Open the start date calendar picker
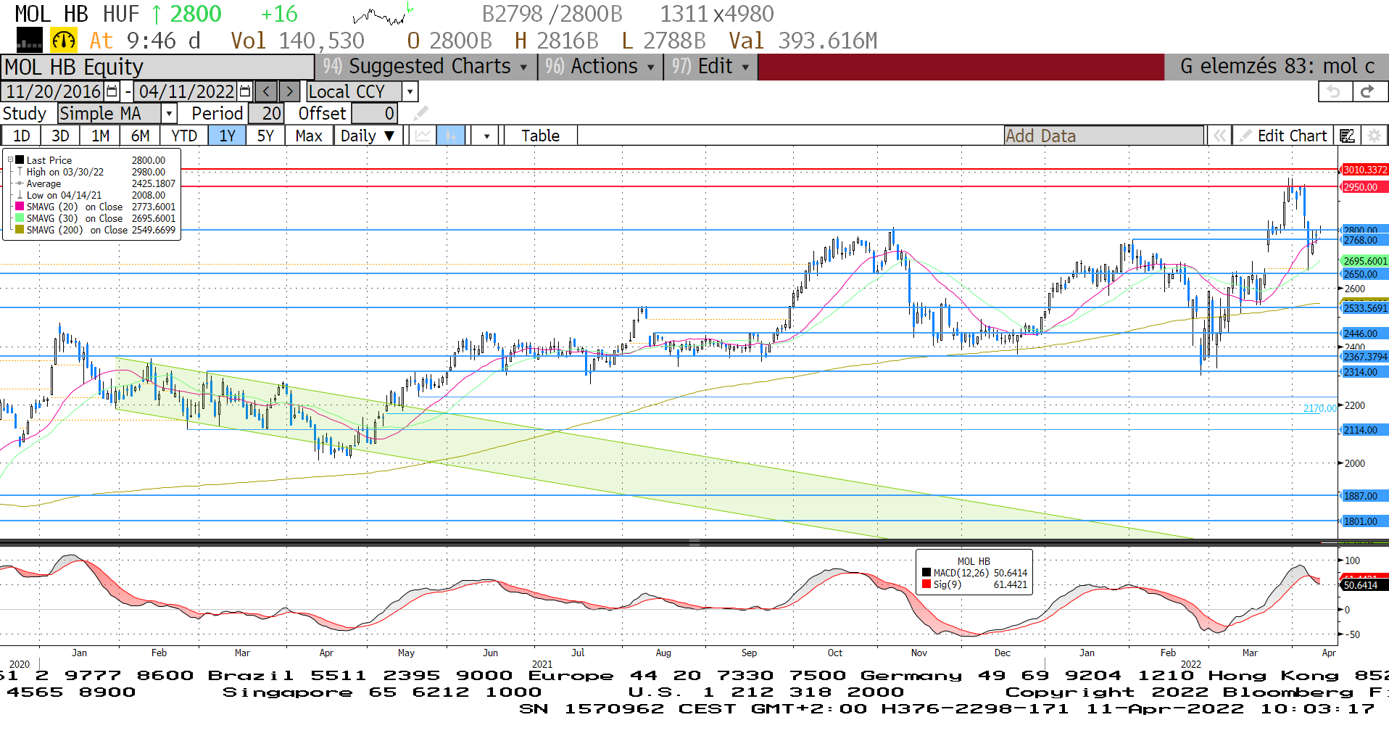The width and height of the screenshot is (1389, 749). (112, 91)
